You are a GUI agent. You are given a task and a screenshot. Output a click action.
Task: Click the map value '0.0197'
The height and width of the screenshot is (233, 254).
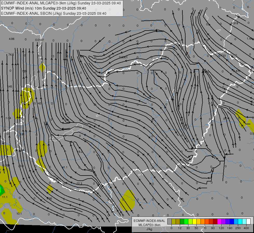(x=39, y=40)
